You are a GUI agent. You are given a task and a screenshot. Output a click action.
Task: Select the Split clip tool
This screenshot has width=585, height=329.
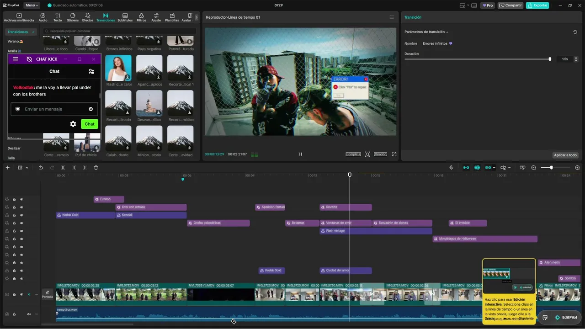point(63,168)
